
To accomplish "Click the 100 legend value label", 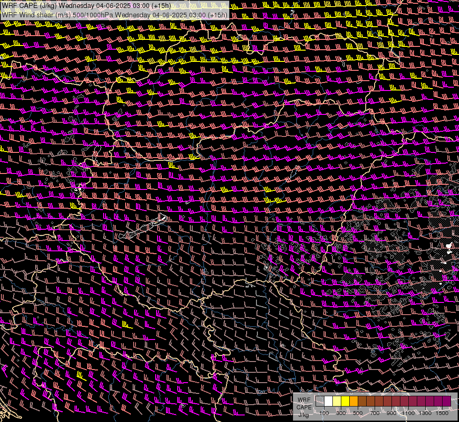I will [324, 413].
